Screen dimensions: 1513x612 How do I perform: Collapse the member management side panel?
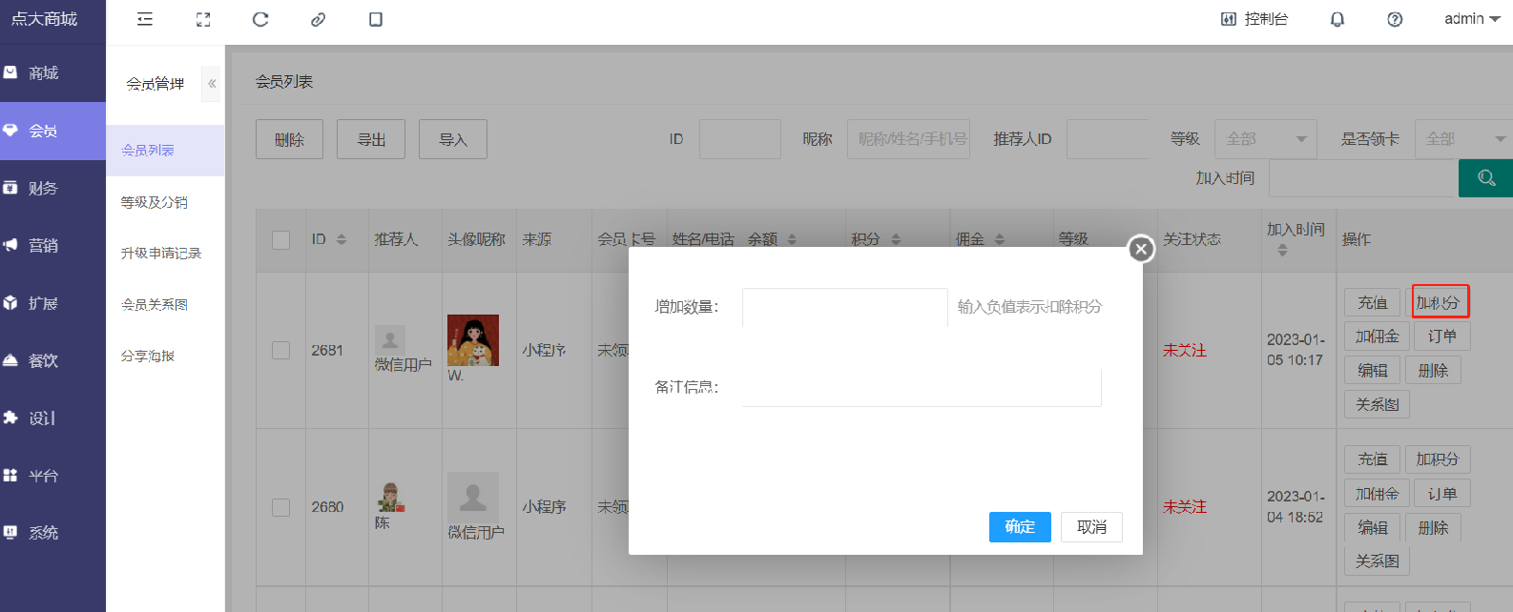tap(212, 84)
